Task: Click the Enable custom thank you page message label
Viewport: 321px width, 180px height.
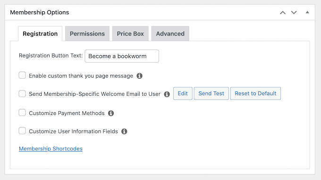Action: click(x=81, y=76)
